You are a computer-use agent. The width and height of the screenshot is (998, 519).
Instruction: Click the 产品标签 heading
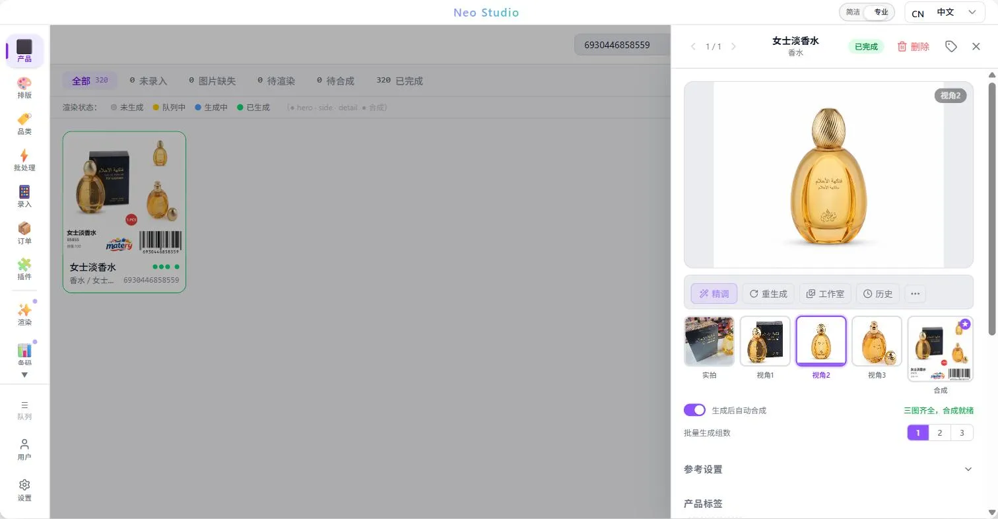click(x=703, y=504)
